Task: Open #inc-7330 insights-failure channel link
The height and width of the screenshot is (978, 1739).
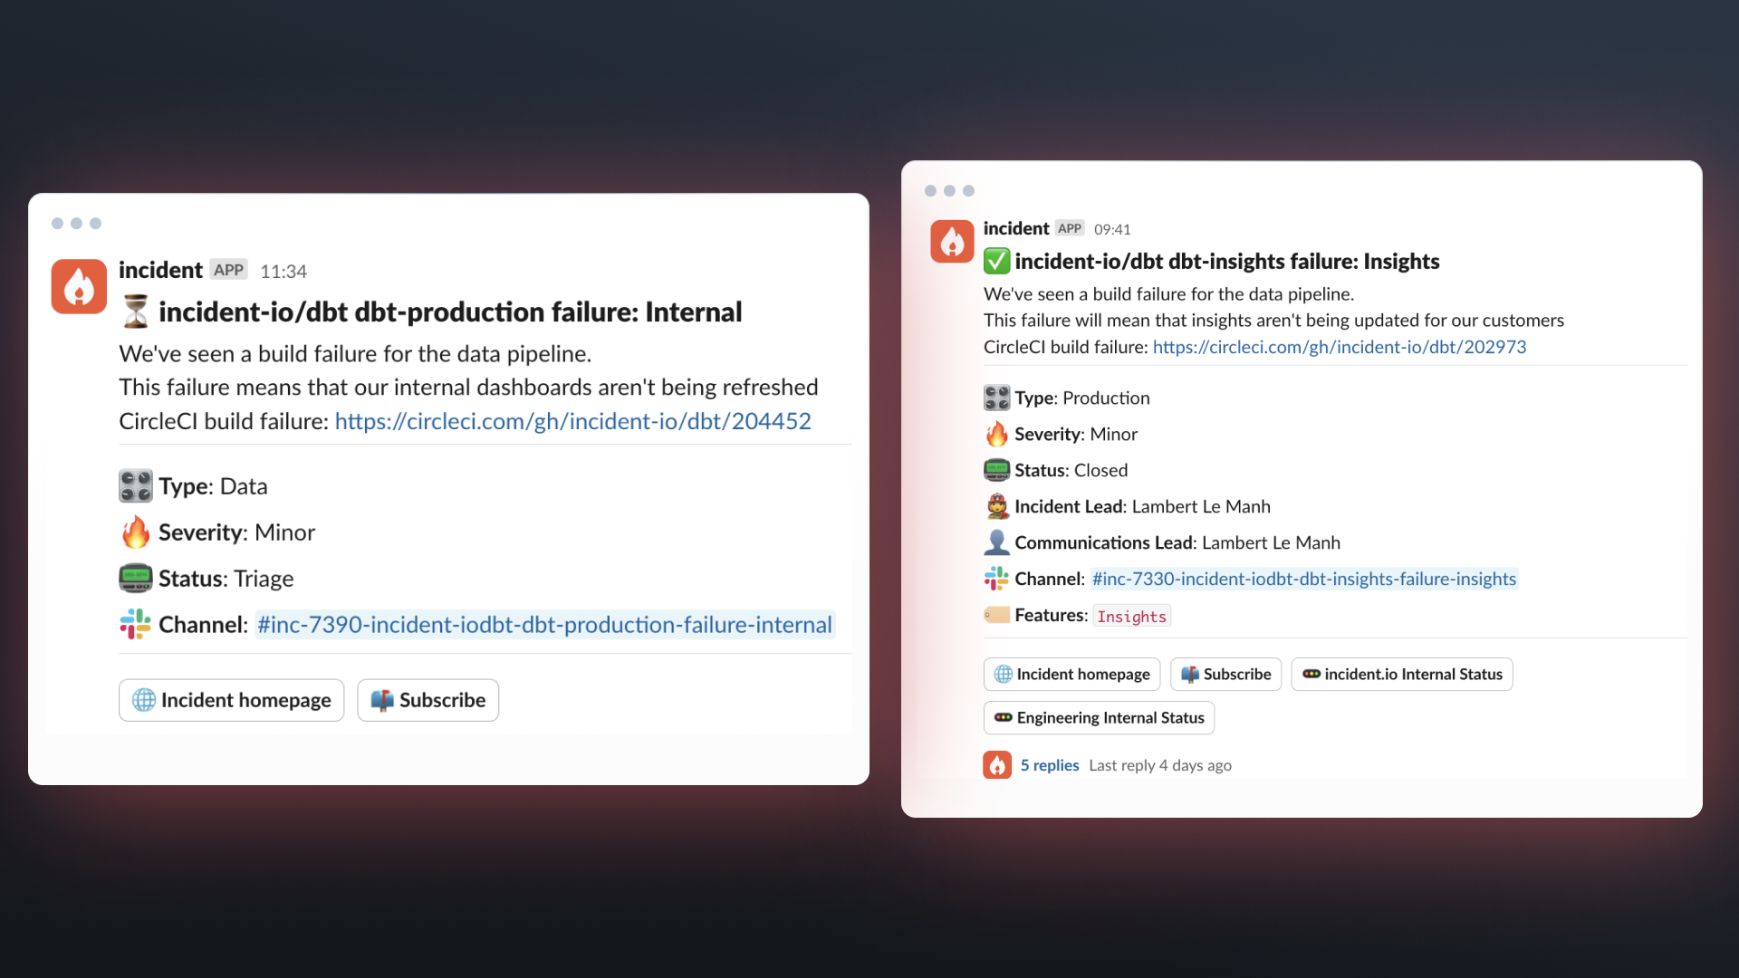Action: tap(1303, 579)
